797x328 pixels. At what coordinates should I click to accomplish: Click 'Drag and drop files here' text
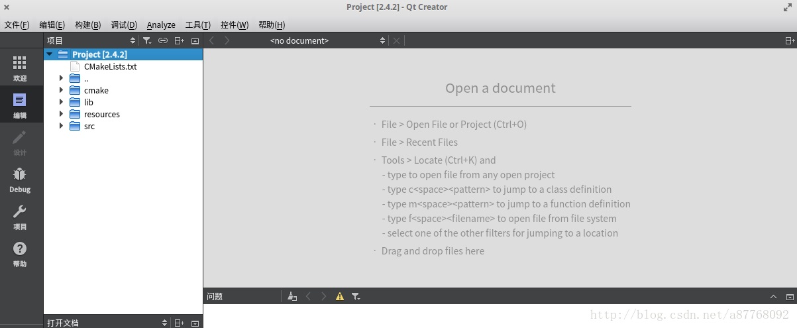click(433, 250)
